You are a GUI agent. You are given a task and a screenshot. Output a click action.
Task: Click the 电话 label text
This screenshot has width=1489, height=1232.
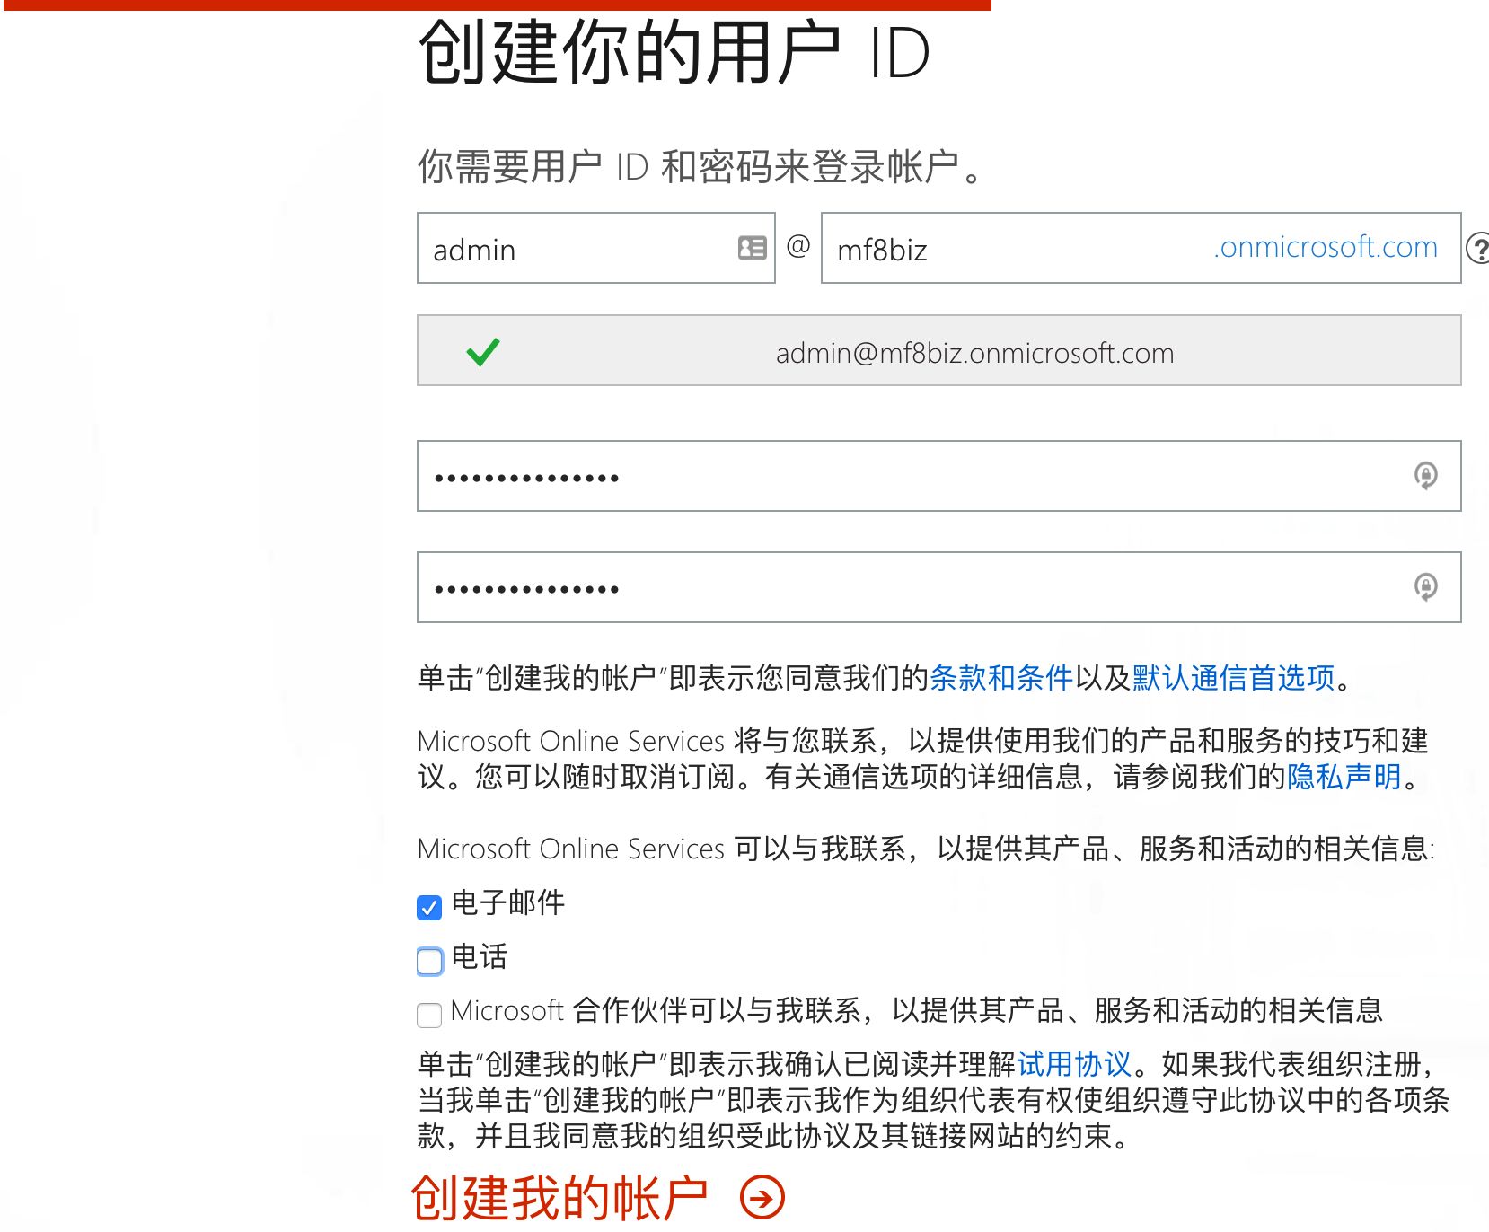tap(479, 956)
